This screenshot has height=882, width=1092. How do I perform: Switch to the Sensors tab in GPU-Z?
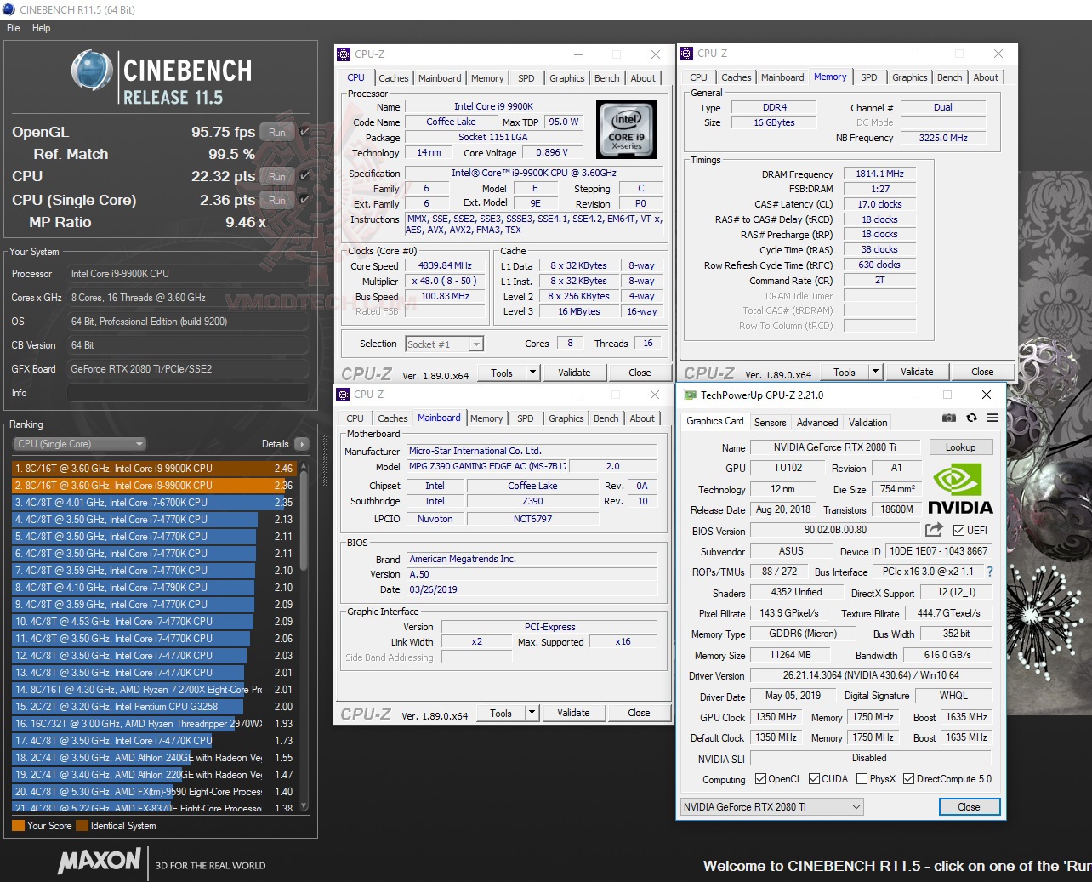(770, 421)
